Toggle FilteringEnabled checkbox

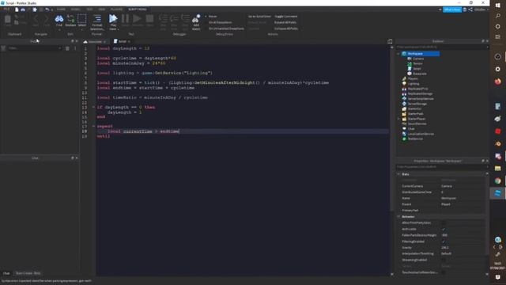[444, 241]
